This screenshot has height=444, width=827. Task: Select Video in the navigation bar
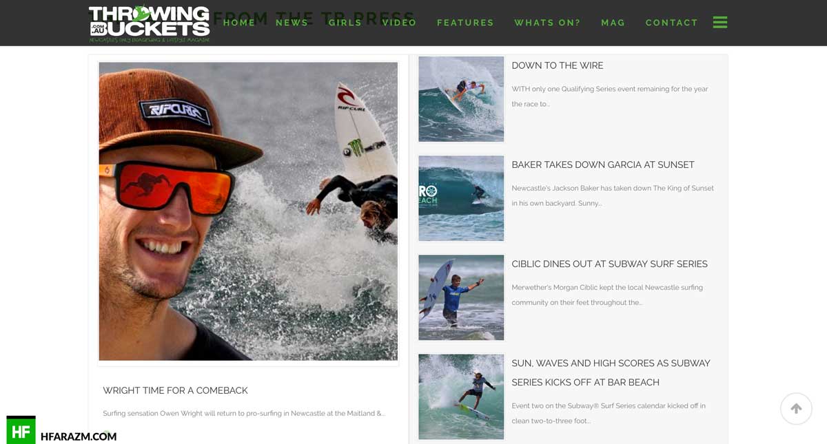(x=399, y=23)
